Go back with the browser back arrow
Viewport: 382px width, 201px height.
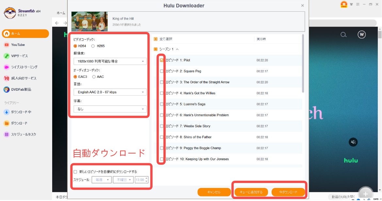tap(57, 23)
